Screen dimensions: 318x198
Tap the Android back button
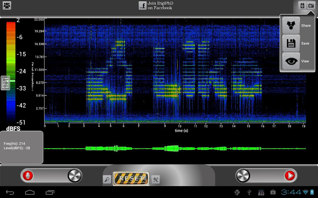click(10, 192)
